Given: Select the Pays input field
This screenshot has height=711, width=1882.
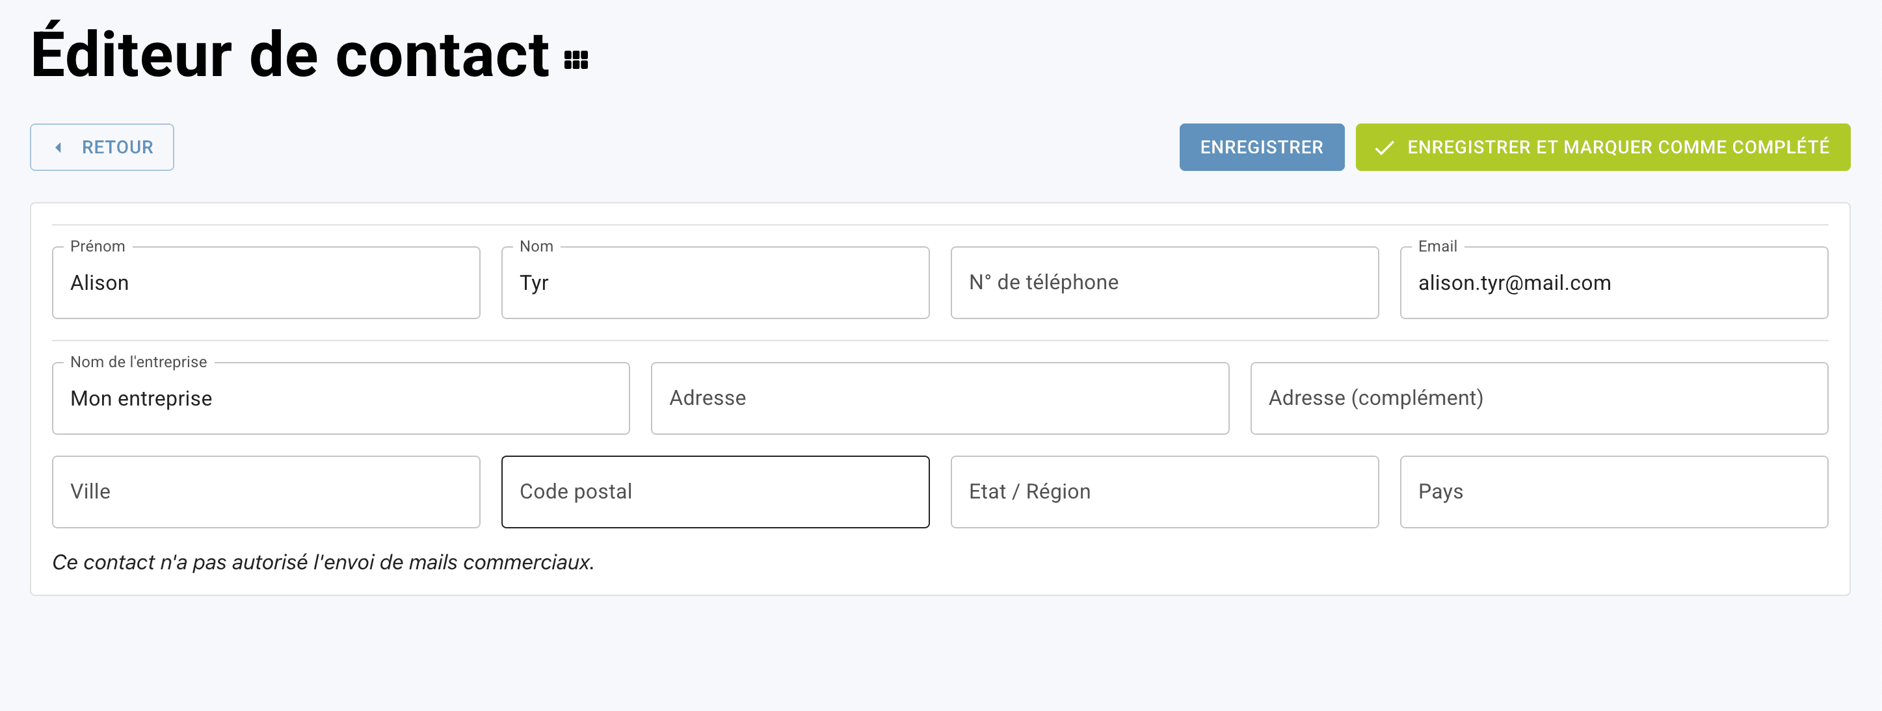Looking at the screenshot, I should click(x=1613, y=492).
